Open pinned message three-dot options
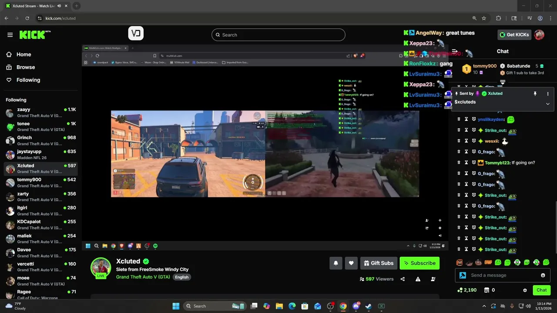Screen dimensions: 557x313 pos(548,93)
